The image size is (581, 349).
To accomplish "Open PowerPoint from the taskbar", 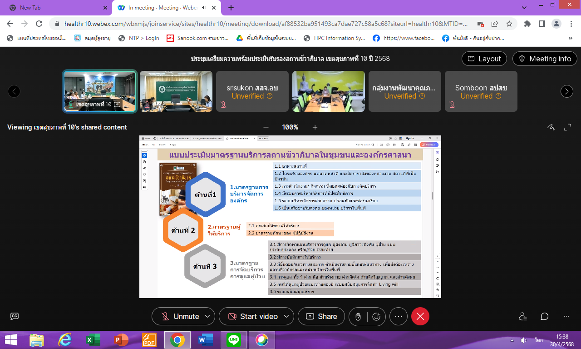I will [121, 340].
